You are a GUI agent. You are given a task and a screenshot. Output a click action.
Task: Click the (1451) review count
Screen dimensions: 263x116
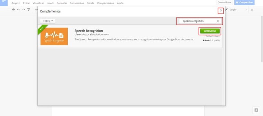217,40
